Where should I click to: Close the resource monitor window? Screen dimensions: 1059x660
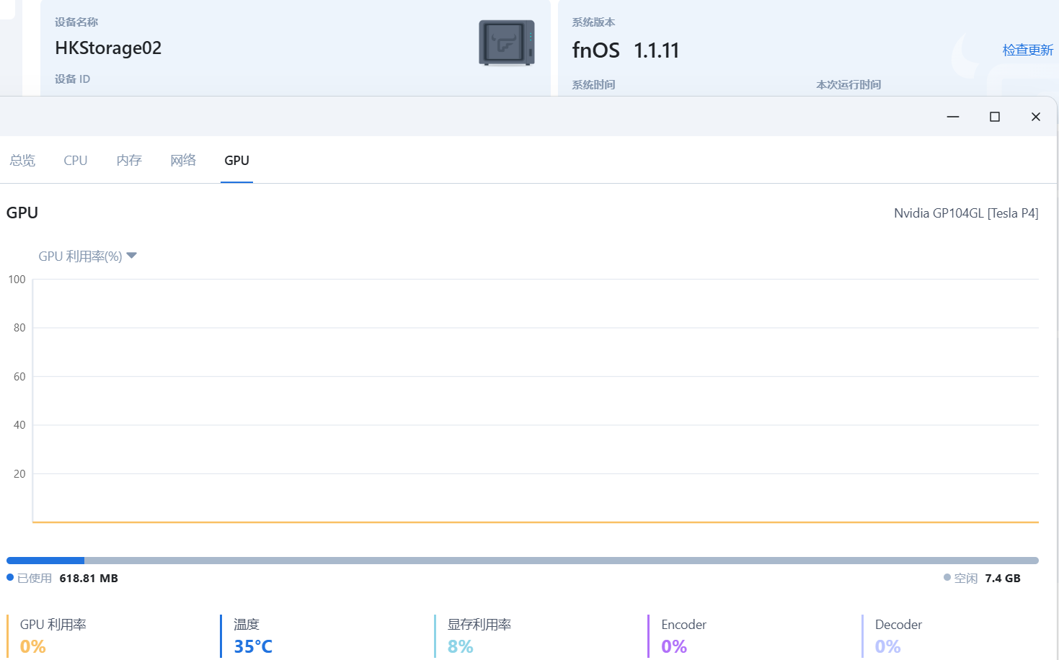pos(1035,117)
